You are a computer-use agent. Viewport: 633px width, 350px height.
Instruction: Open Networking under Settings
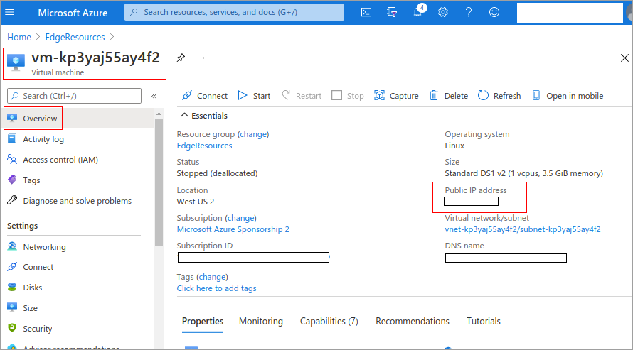click(44, 247)
